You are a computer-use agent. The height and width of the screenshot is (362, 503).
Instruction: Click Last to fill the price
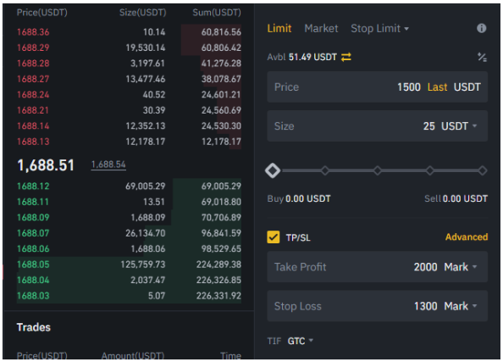pyautogui.click(x=437, y=87)
